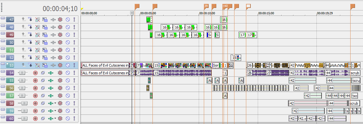Open the automation settings gear on track 50
Viewport: 363px width, 124px height.
tap(60, 42)
